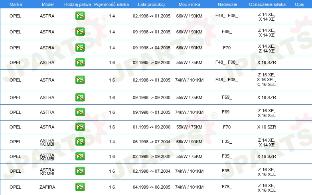Click the Oznaczenie silnika column header
312x195 pixels.
(267, 4)
